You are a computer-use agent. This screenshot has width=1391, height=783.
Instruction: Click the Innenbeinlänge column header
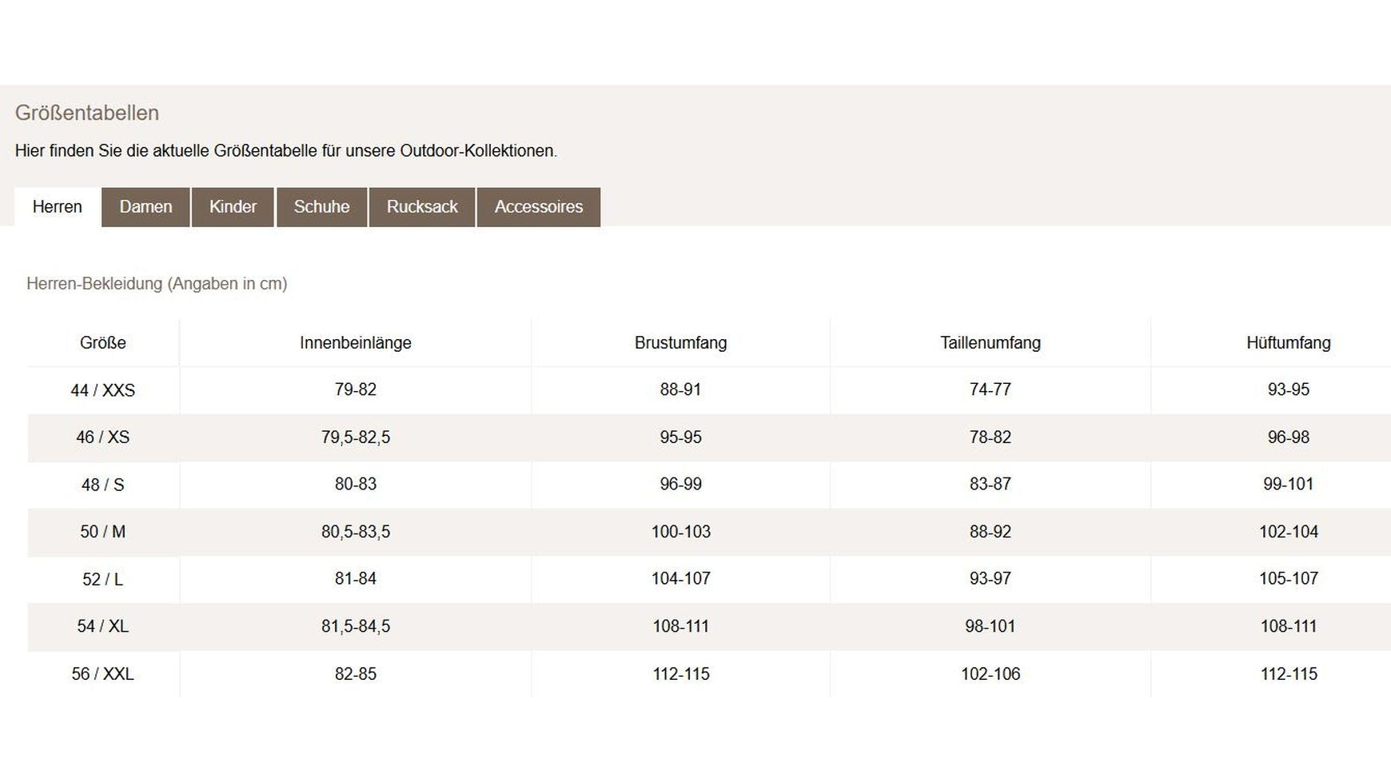click(x=355, y=343)
